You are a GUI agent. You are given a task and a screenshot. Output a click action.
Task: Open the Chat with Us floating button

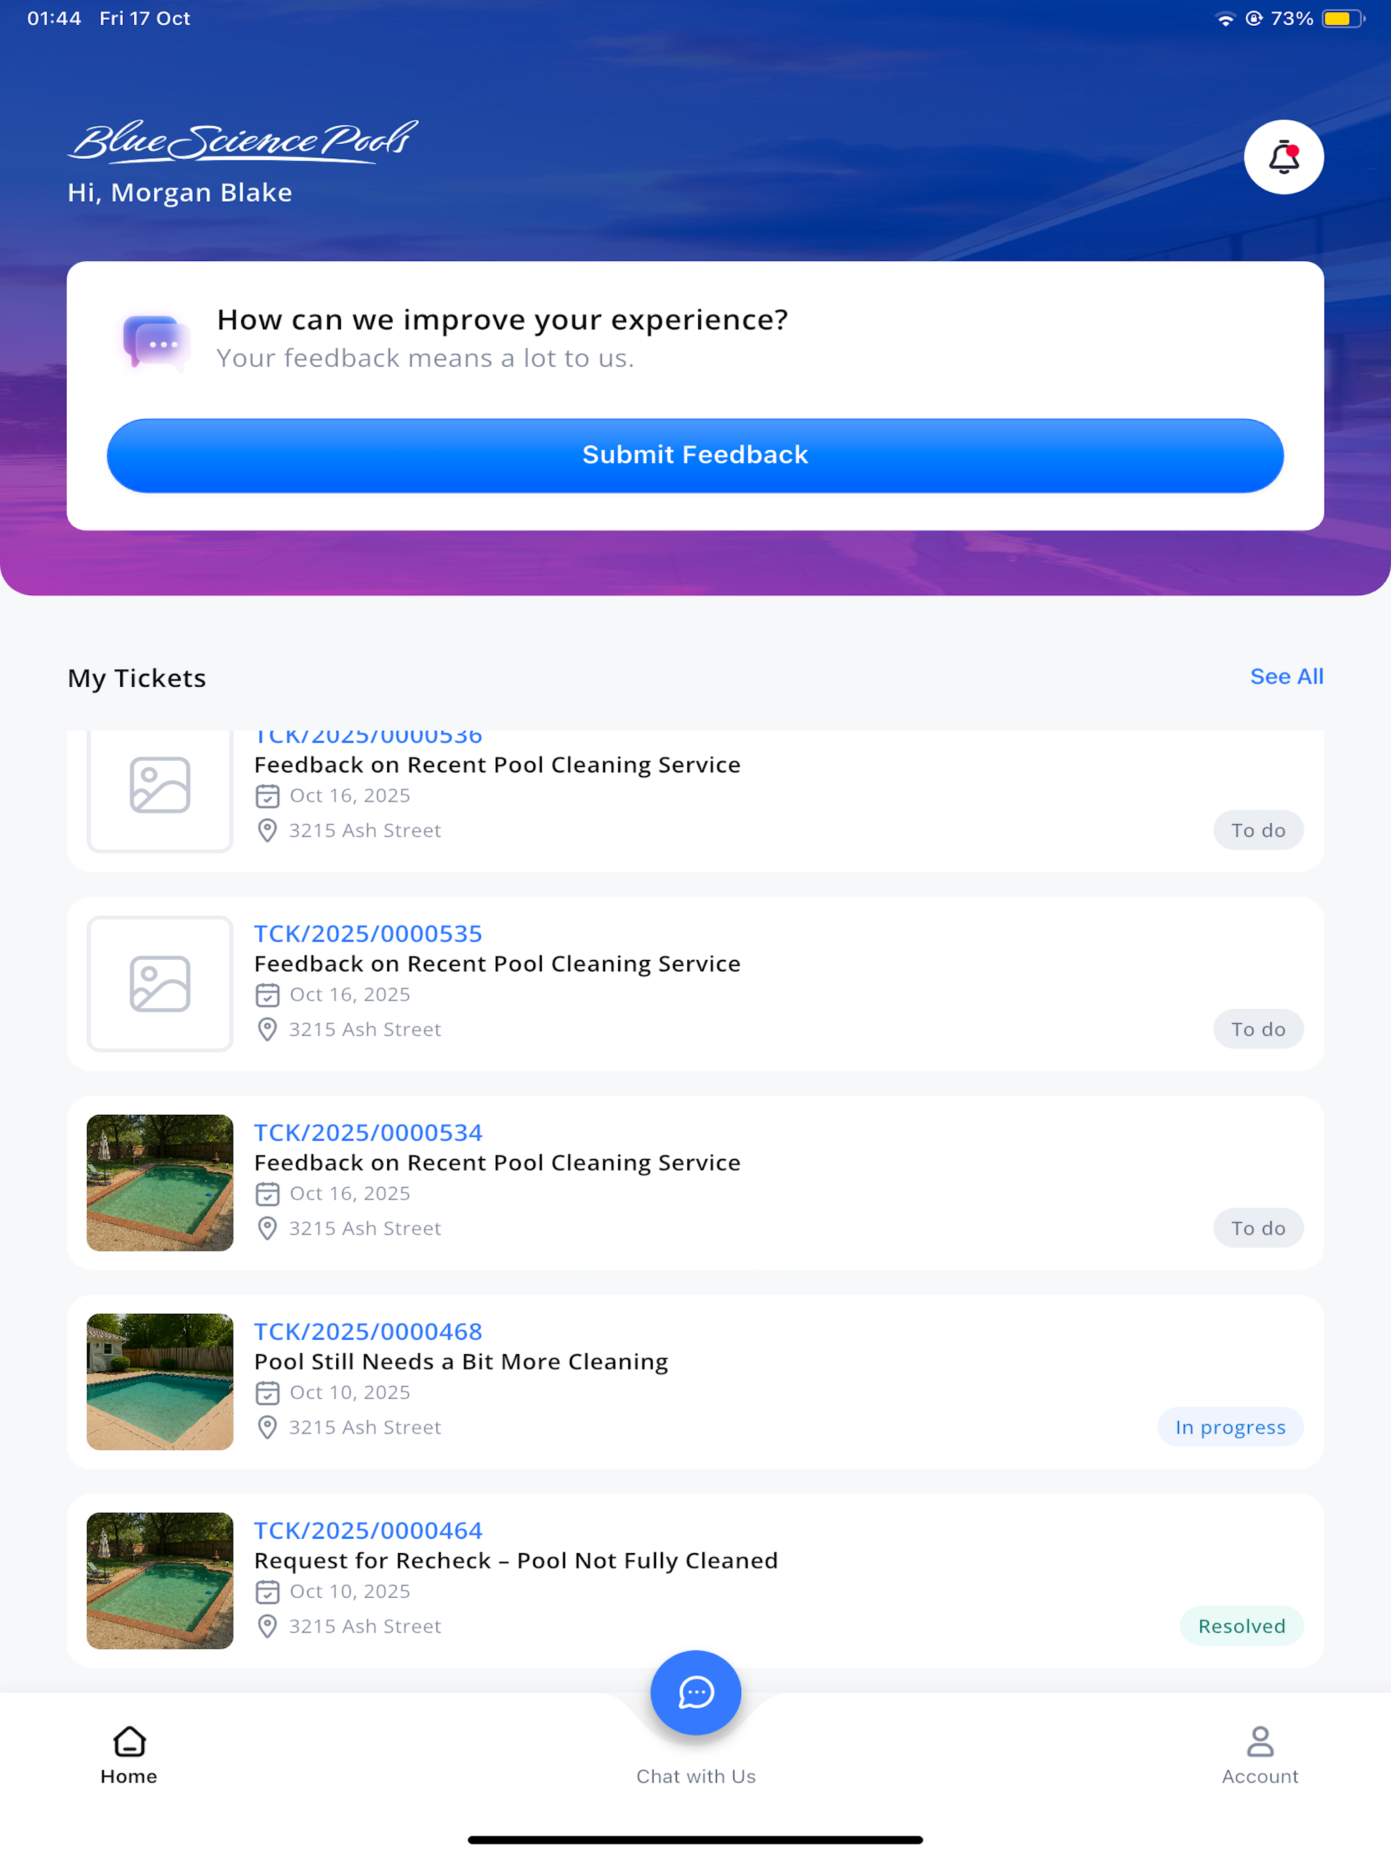tap(695, 1692)
